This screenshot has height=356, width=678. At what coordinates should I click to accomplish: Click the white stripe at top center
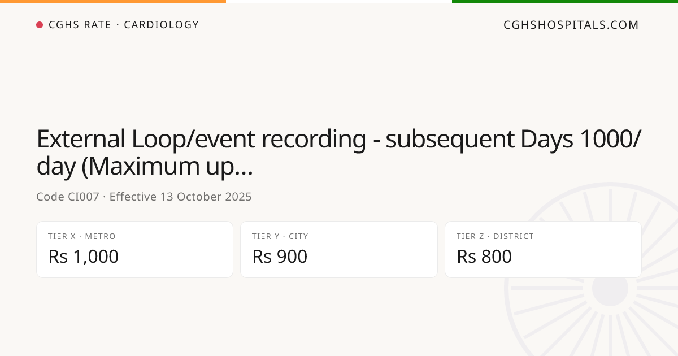tap(339, 2)
